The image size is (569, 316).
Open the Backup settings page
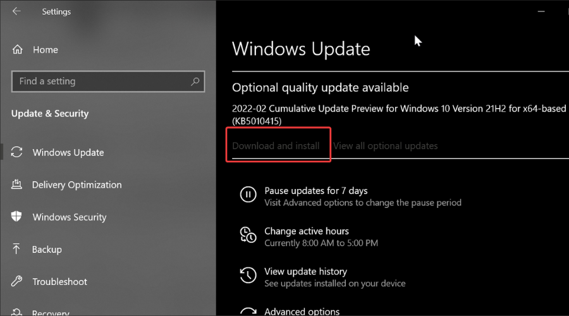coord(47,249)
